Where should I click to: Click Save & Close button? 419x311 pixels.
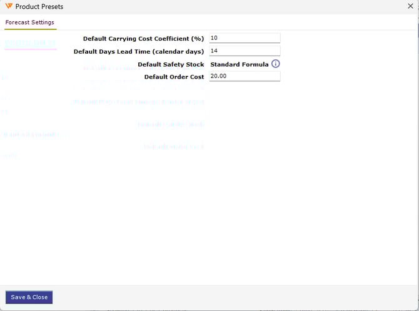click(x=29, y=297)
